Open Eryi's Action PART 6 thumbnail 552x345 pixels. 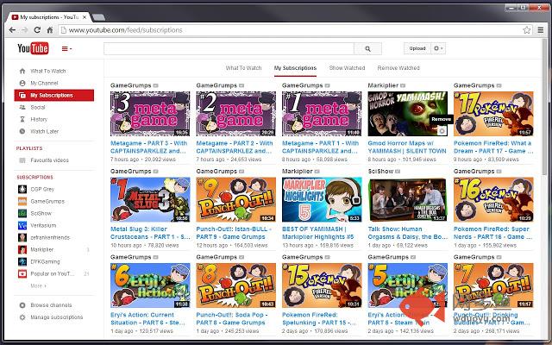point(150,285)
